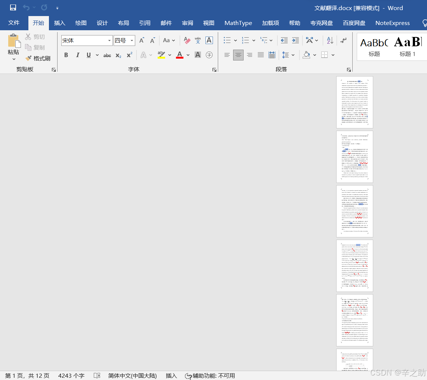Click the 4243 个字 word count
The image size is (427, 380).
(x=71, y=376)
